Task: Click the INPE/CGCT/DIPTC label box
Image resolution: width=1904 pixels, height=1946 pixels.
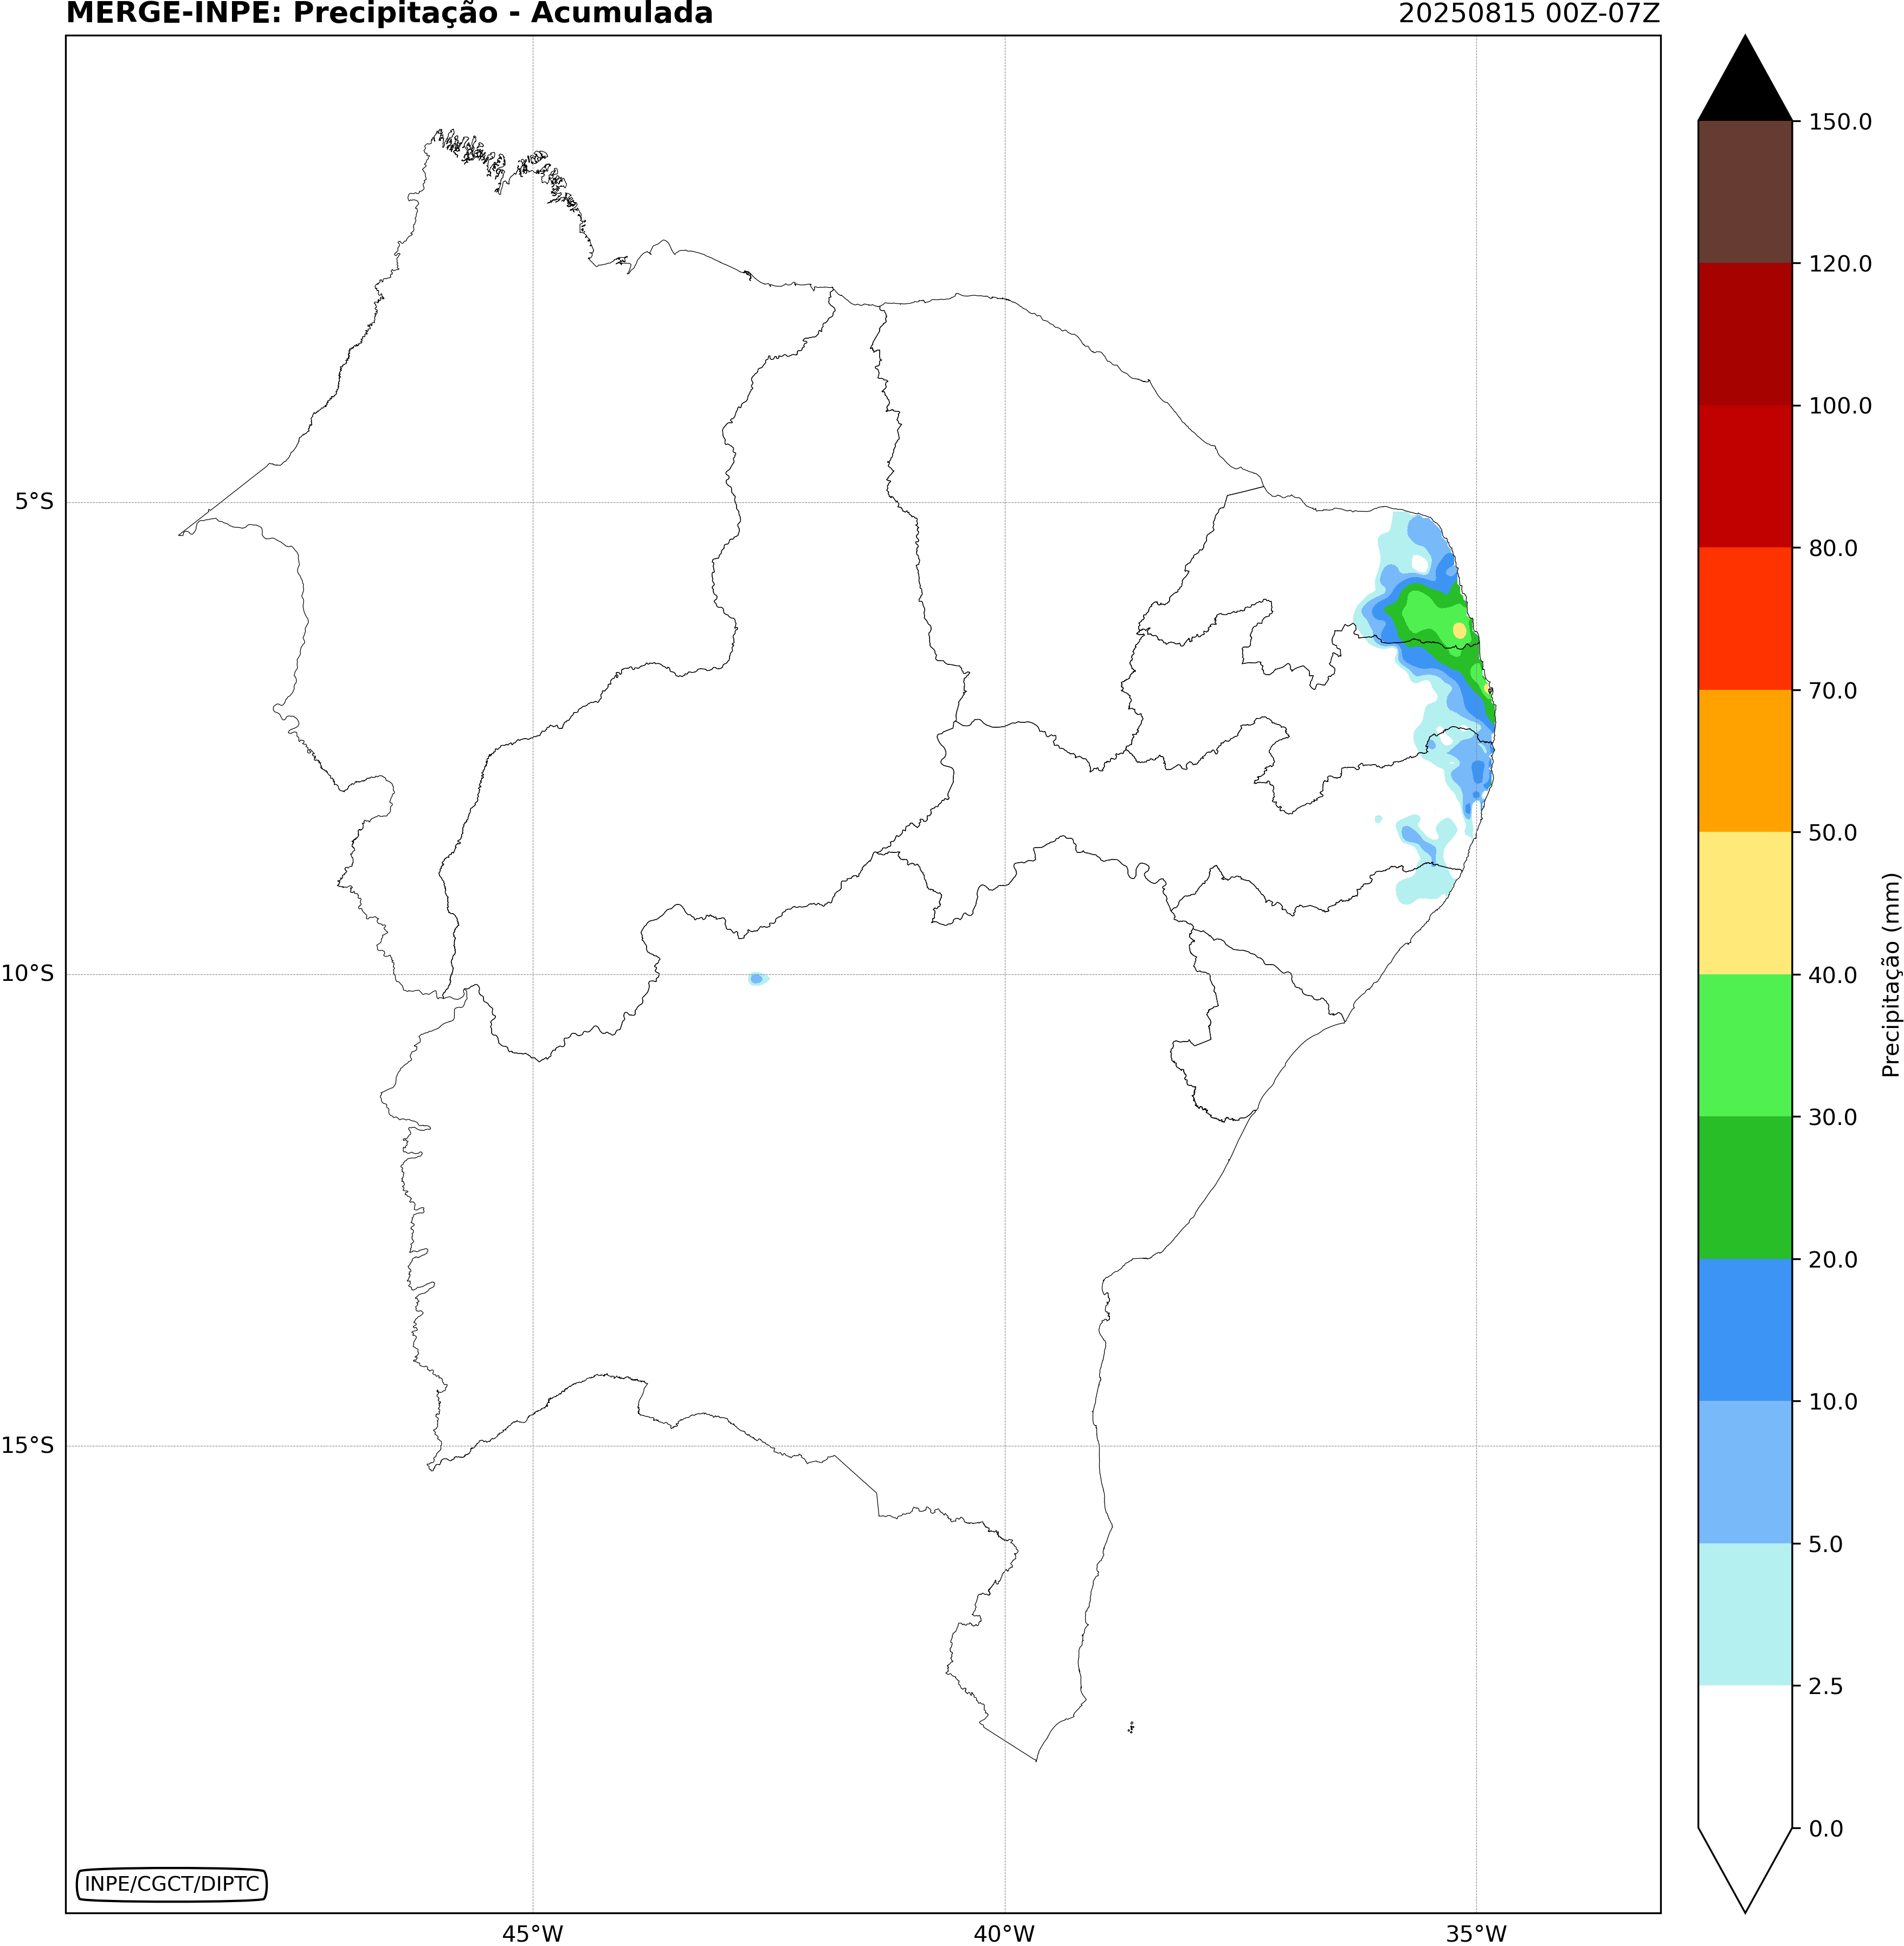Action: (172, 1884)
